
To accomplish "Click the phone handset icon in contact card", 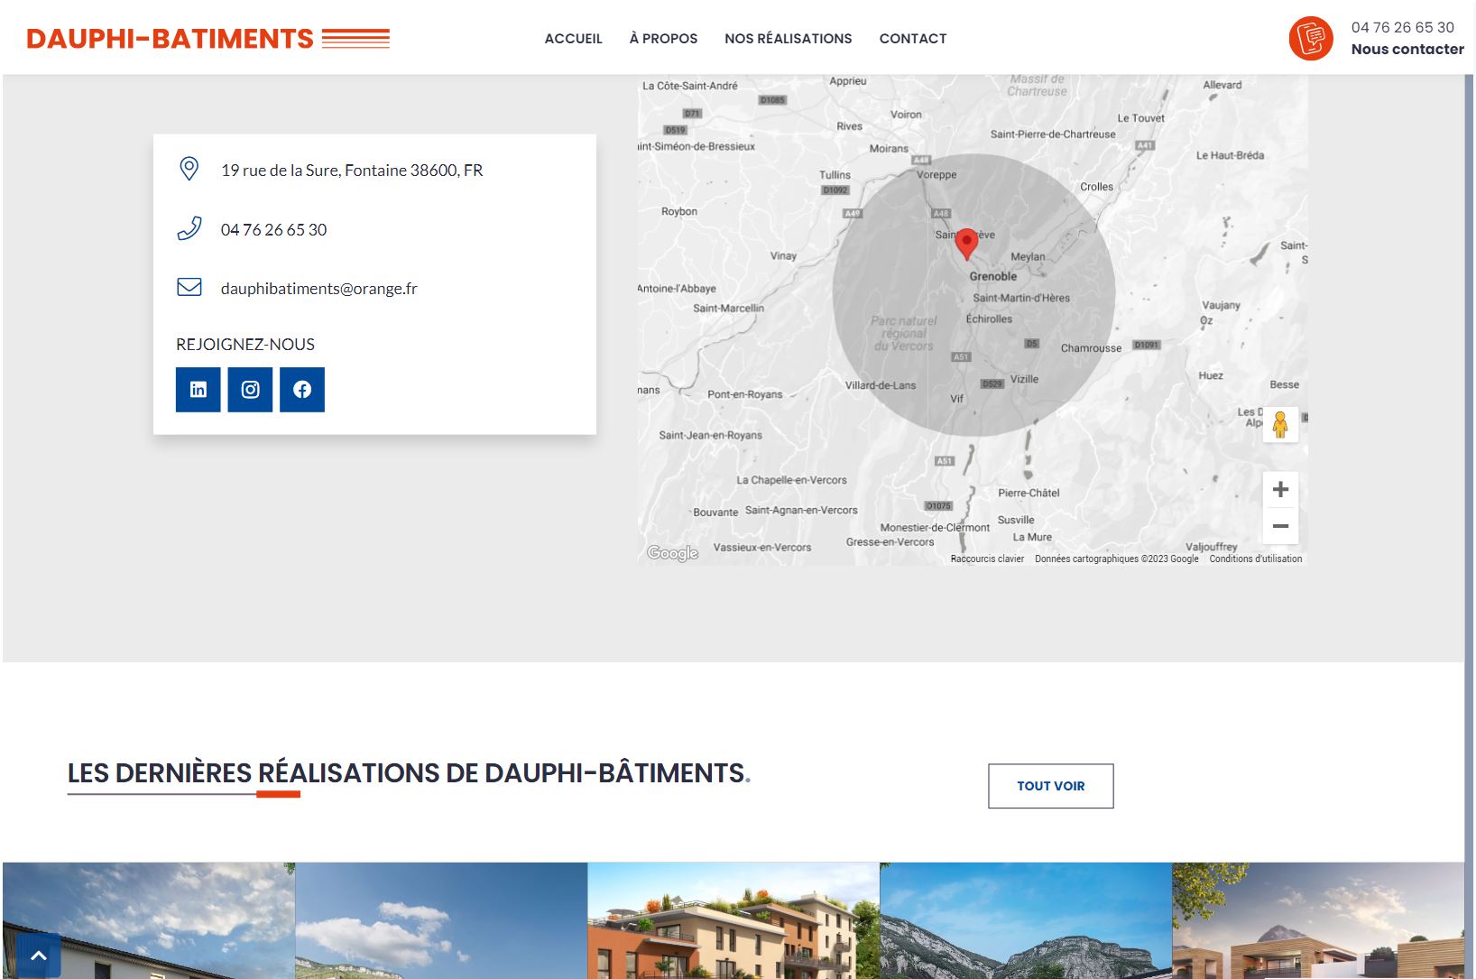I will point(189,228).
